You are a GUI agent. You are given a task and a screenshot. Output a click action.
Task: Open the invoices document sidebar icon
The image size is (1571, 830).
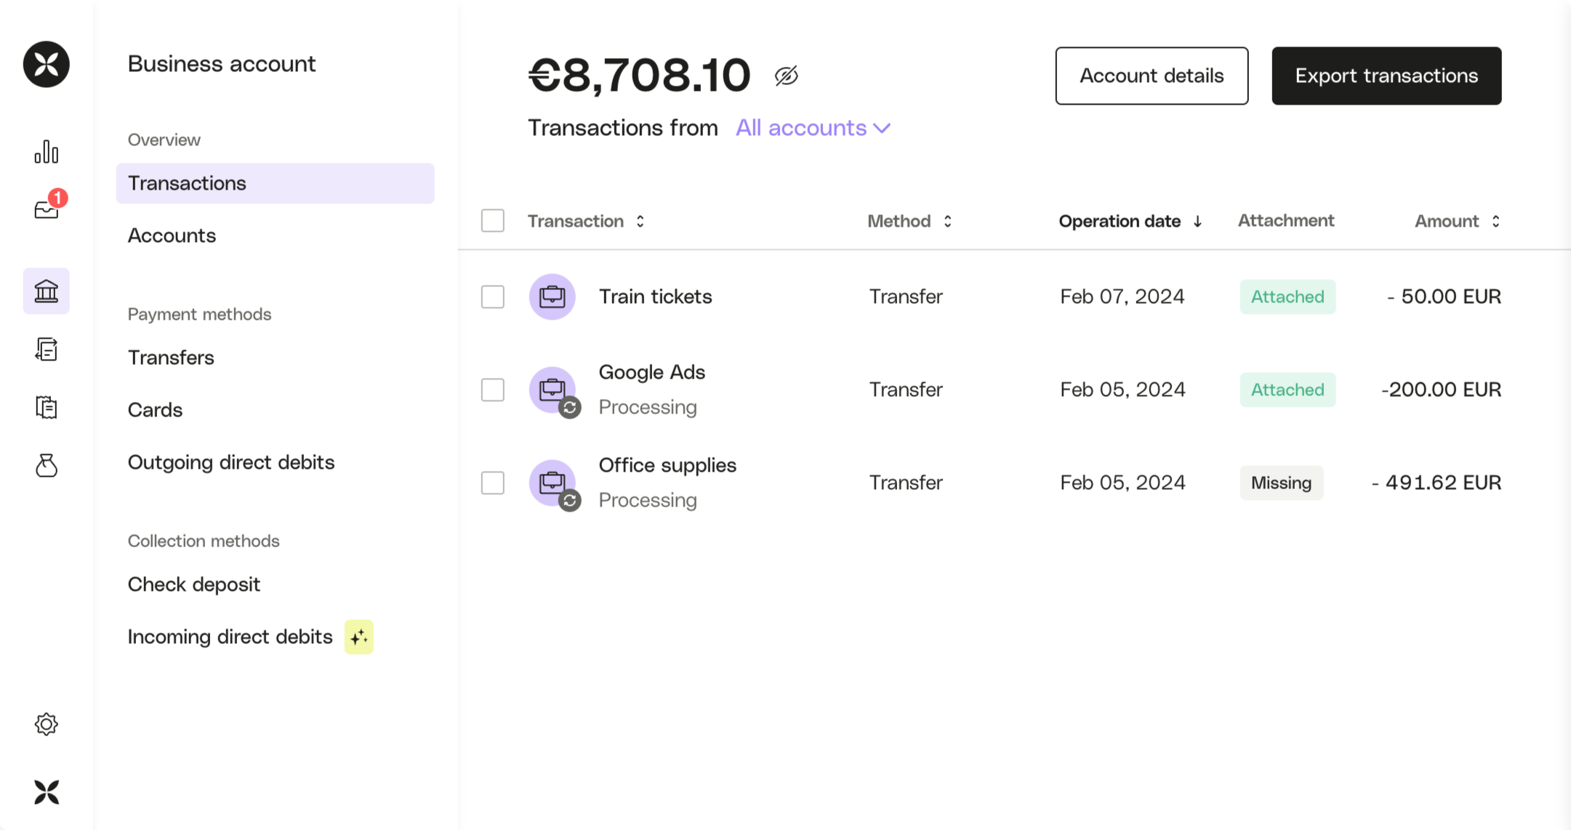pyautogui.click(x=46, y=350)
